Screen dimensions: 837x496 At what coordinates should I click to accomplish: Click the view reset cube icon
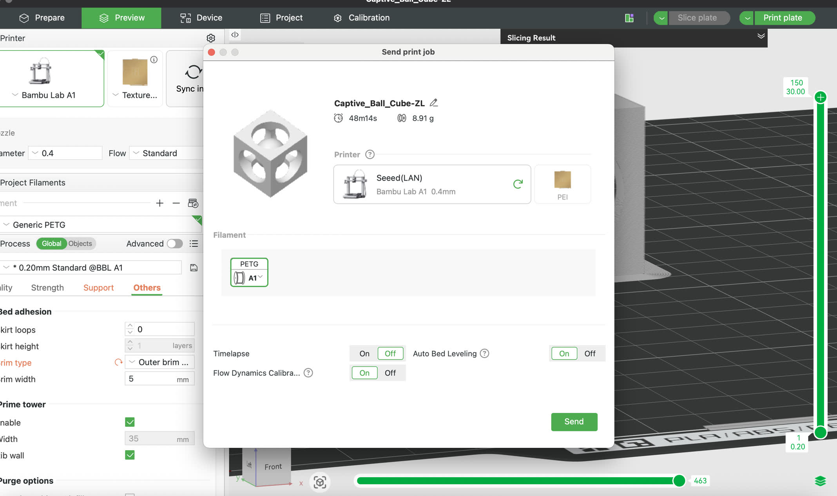320,482
